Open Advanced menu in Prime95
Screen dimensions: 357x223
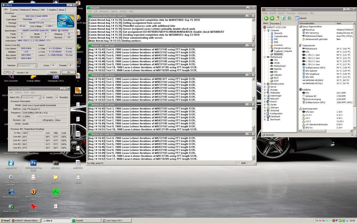(x=104, y=11)
